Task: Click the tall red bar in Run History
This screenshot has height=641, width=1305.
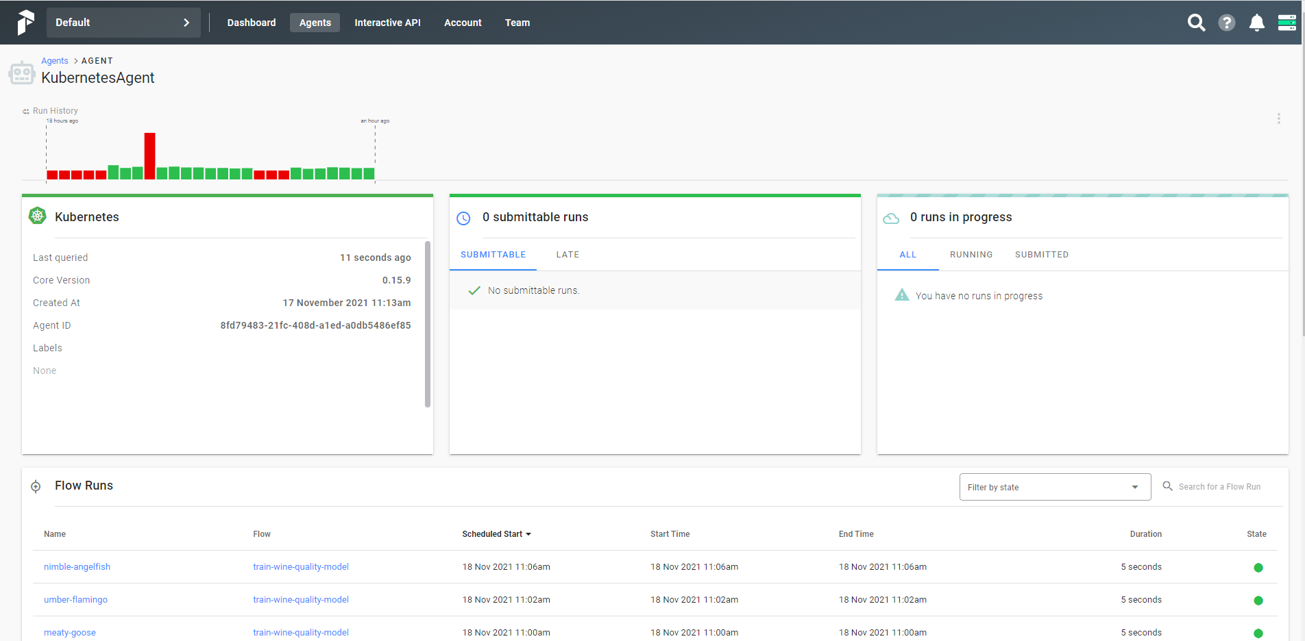Action: 149,156
